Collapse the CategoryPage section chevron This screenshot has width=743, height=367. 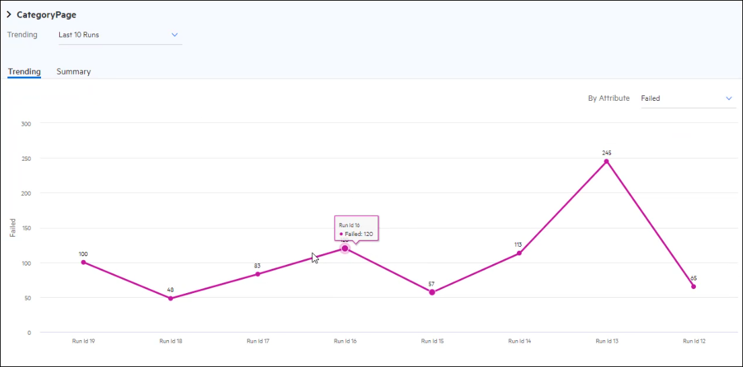point(9,15)
